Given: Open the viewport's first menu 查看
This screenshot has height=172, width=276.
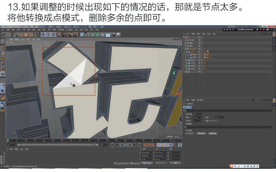Looking at the screenshot, I should click(11, 39).
